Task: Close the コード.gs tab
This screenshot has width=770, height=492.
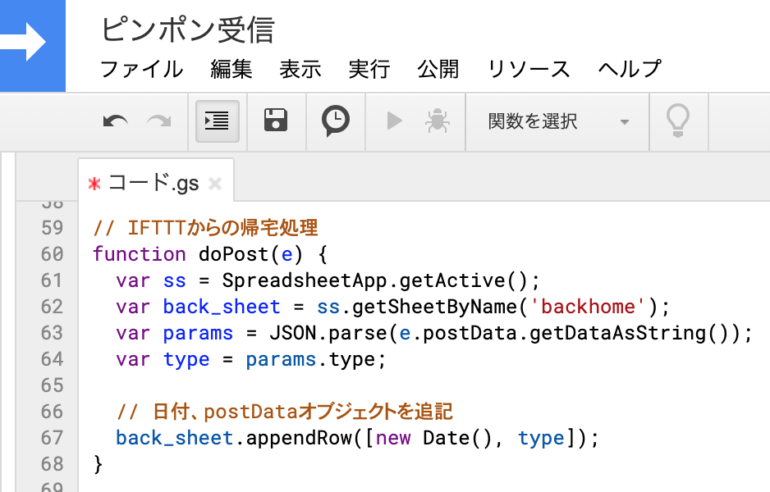Action: tap(215, 183)
